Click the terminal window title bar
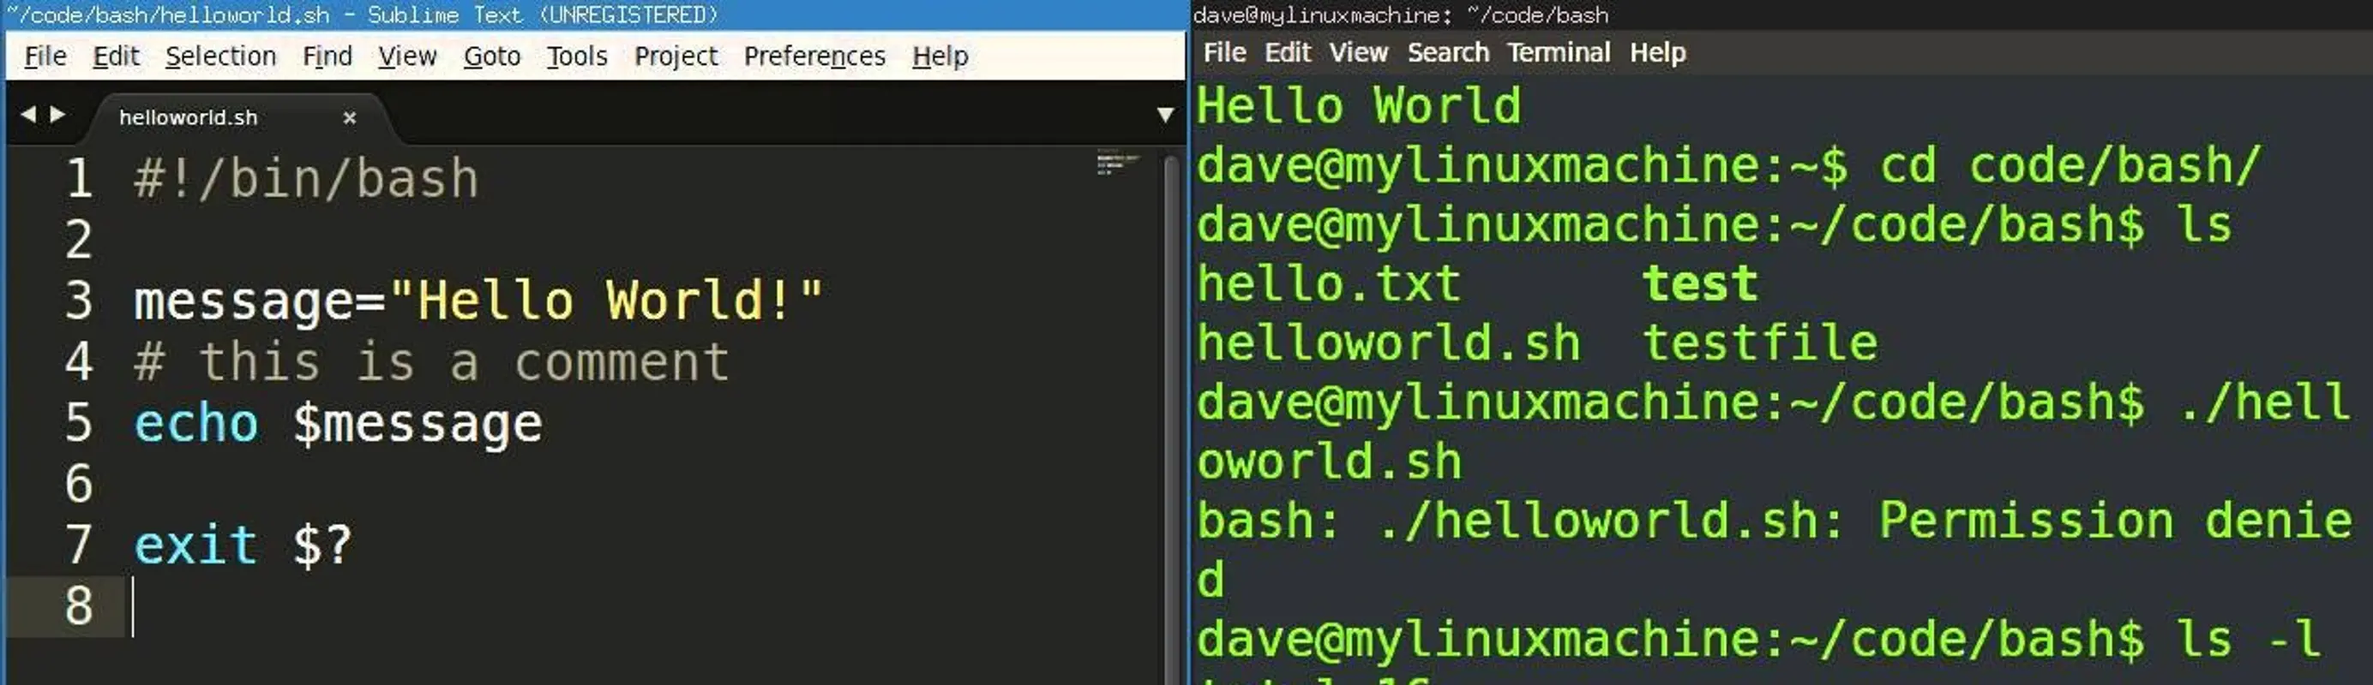 [1781, 15]
